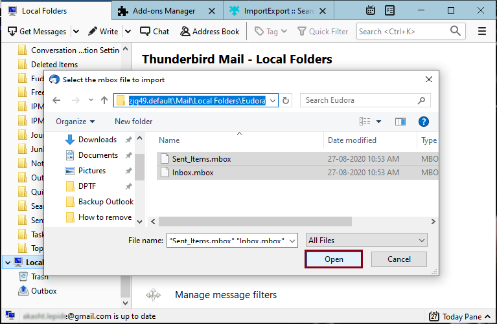
Task: Open file dialog help
Action: coord(424,122)
